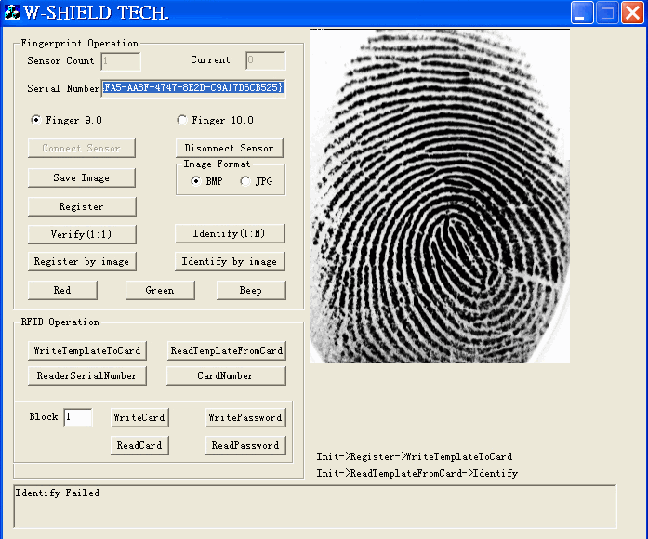Click the ReadPassword button
The width and height of the screenshot is (648, 539).
[x=245, y=446]
